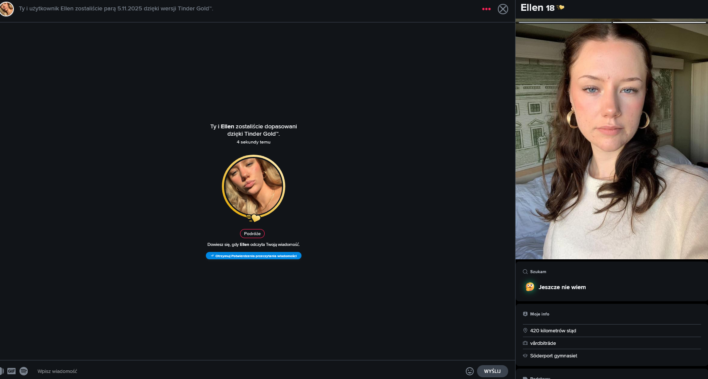This screenshot has width=708, height=379.
Task: Click the graduation cap icon beside school
Action: (x=525, y=356)
